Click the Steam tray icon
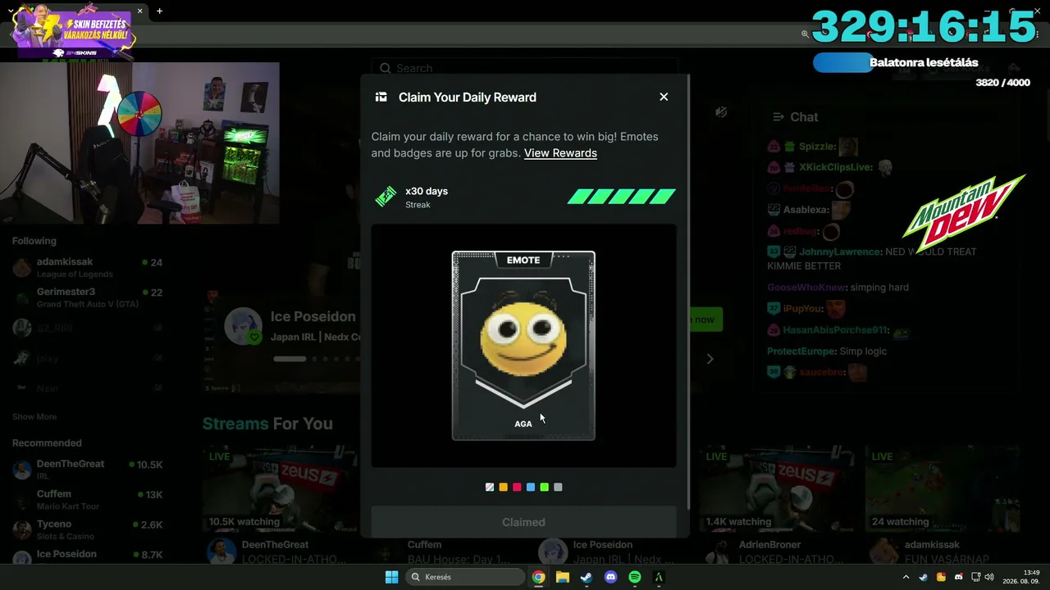This screenshot has width=1050, height=590. [x=923, y=577]
